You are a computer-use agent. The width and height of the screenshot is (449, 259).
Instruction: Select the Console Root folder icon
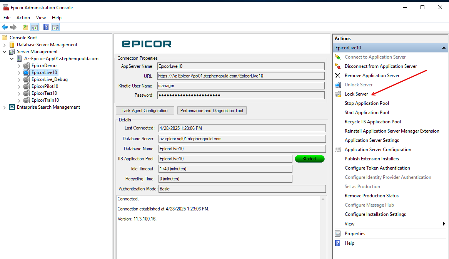pyautogui.click(x=5, y=37)
